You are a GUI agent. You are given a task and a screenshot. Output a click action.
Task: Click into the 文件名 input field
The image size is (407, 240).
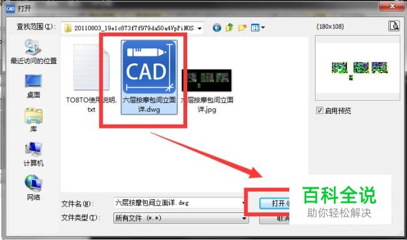(179, 203)
